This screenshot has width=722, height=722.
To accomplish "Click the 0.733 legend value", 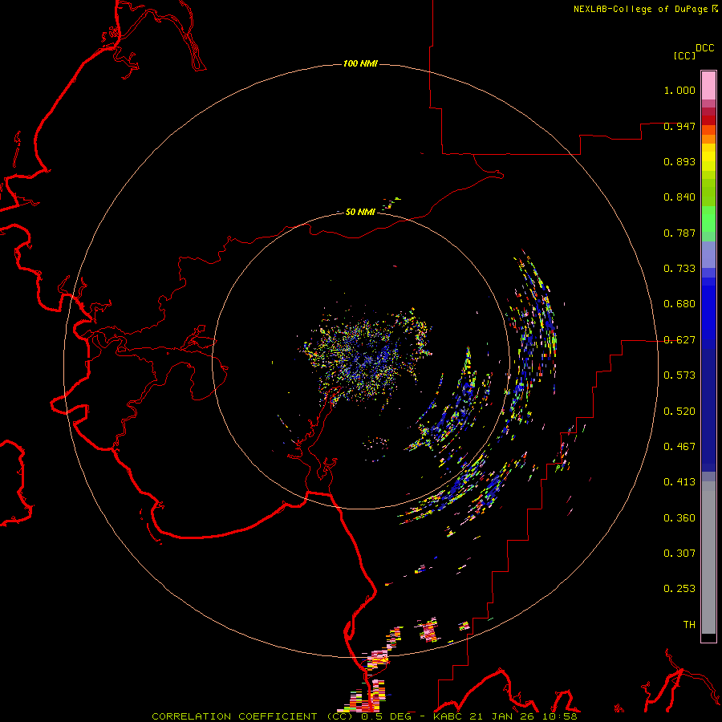I will pos(679,269).
